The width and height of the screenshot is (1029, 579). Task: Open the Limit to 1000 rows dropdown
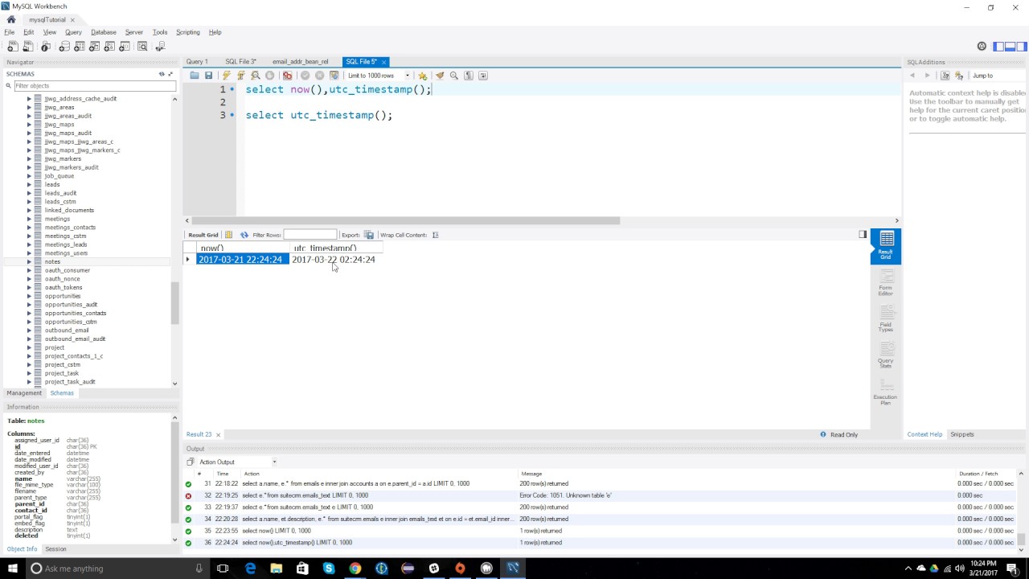tap(379, 76)
